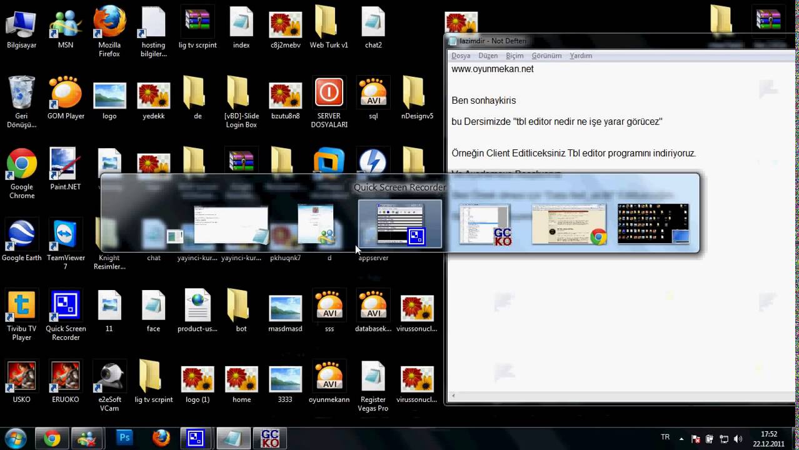Select the sss AVI file icon
The height and width of the screenshot is (450, 799).
tap(329, 311)
